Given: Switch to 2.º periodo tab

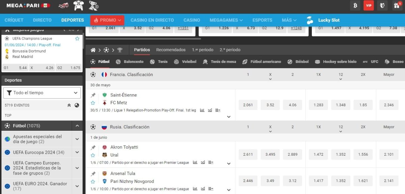Looking at the screenshot, I should [x=230, y=50].
